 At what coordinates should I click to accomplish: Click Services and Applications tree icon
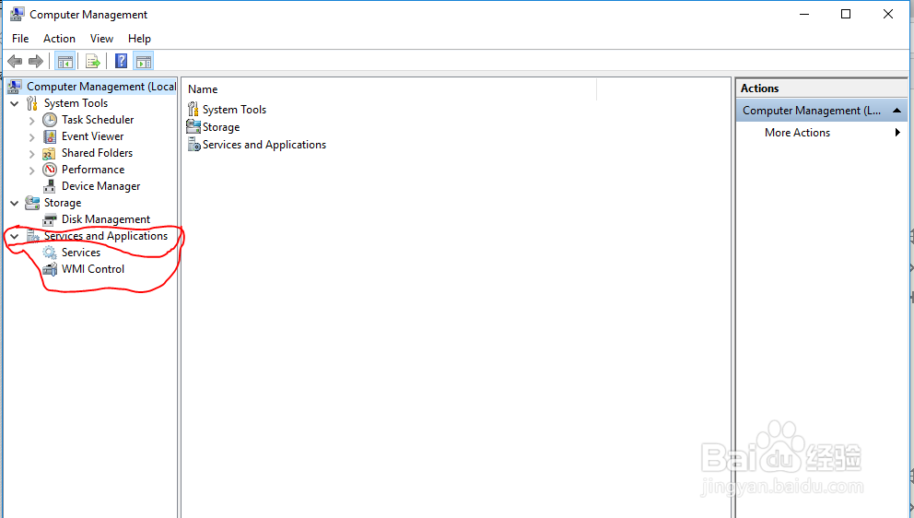[x=32, y=236]
